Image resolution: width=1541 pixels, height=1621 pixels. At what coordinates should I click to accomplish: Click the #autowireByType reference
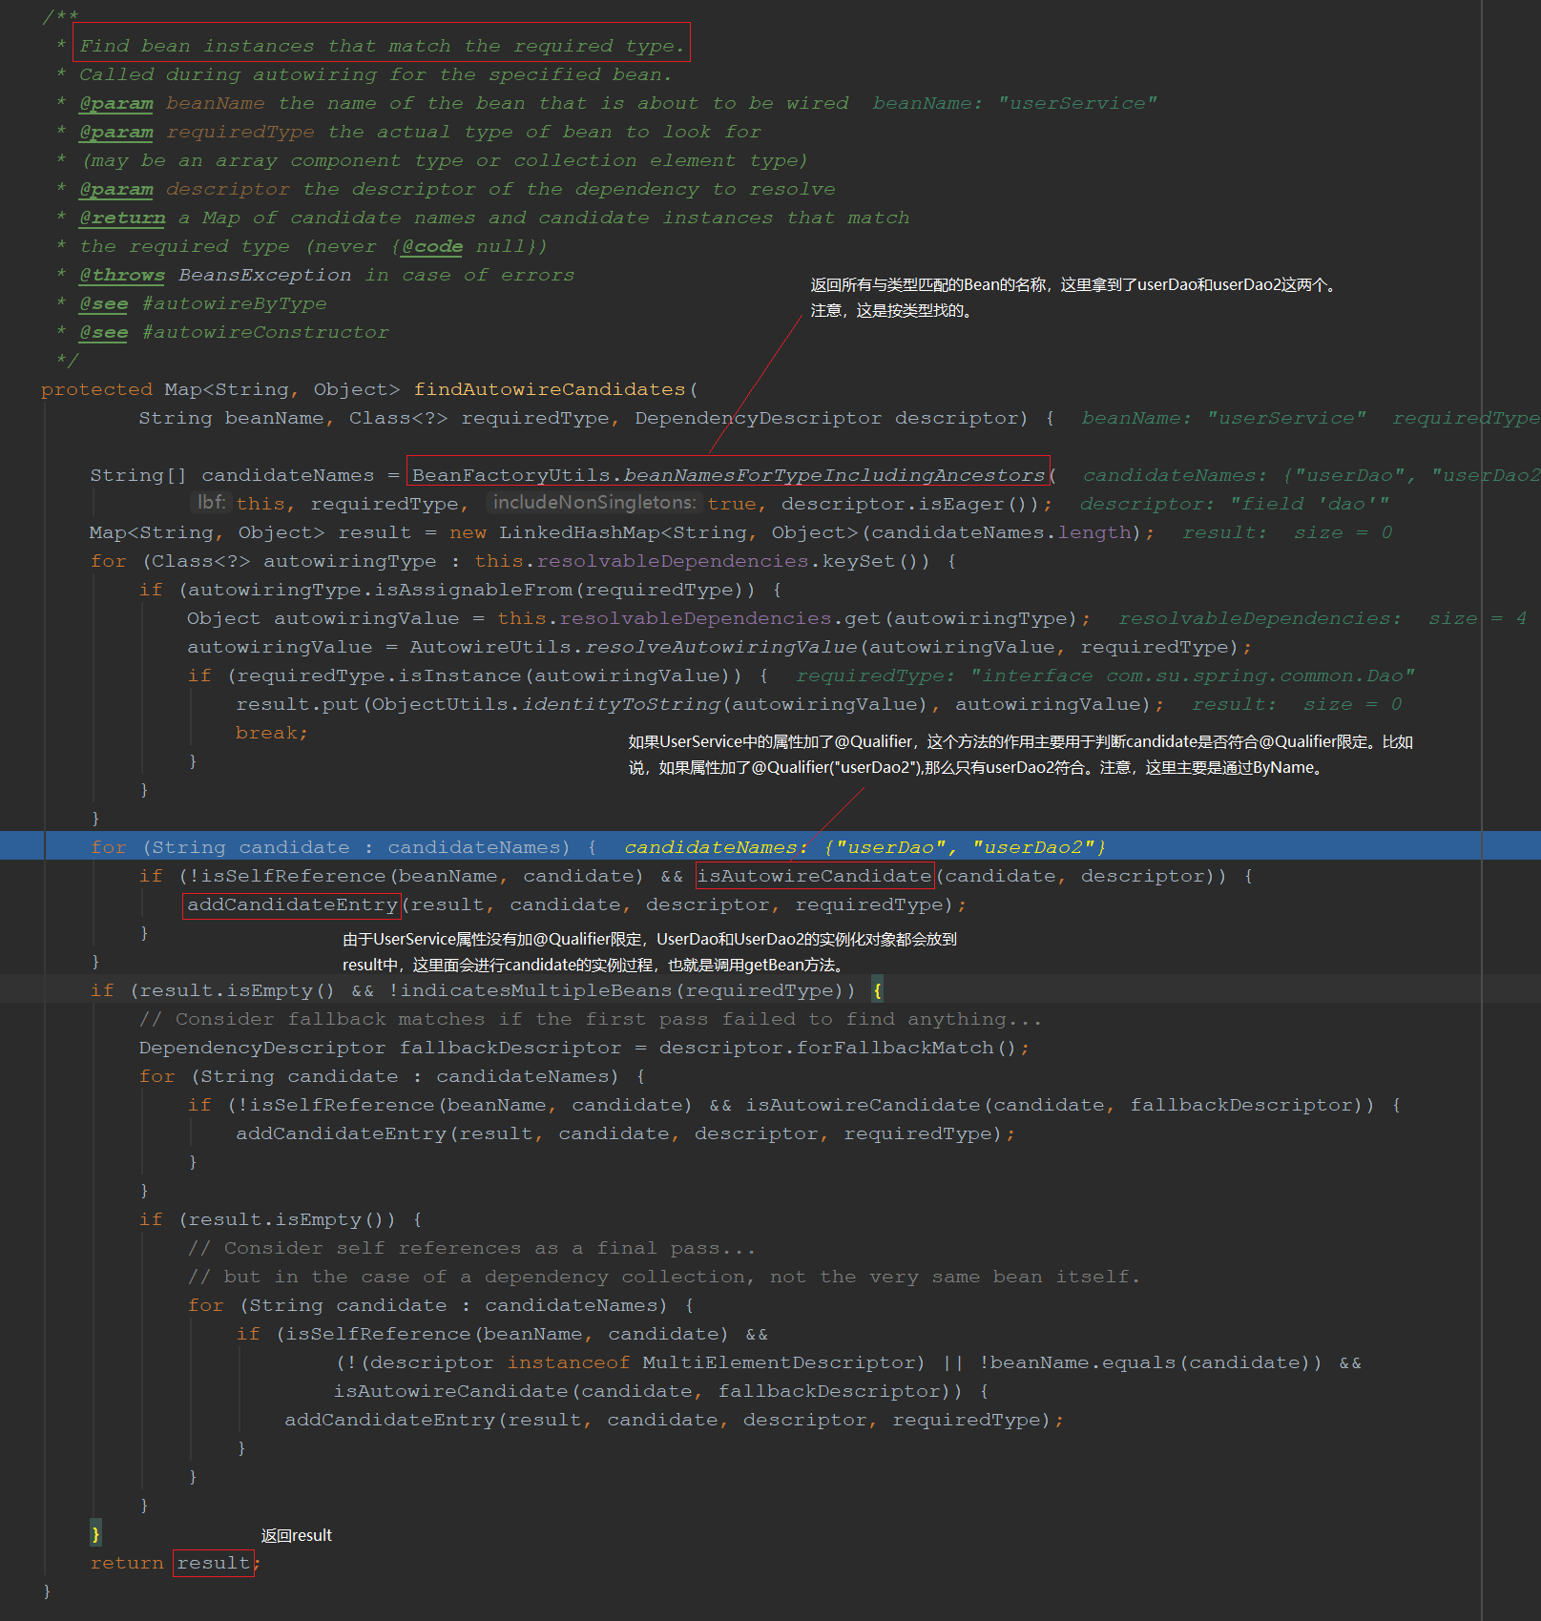tap(235, 303)
